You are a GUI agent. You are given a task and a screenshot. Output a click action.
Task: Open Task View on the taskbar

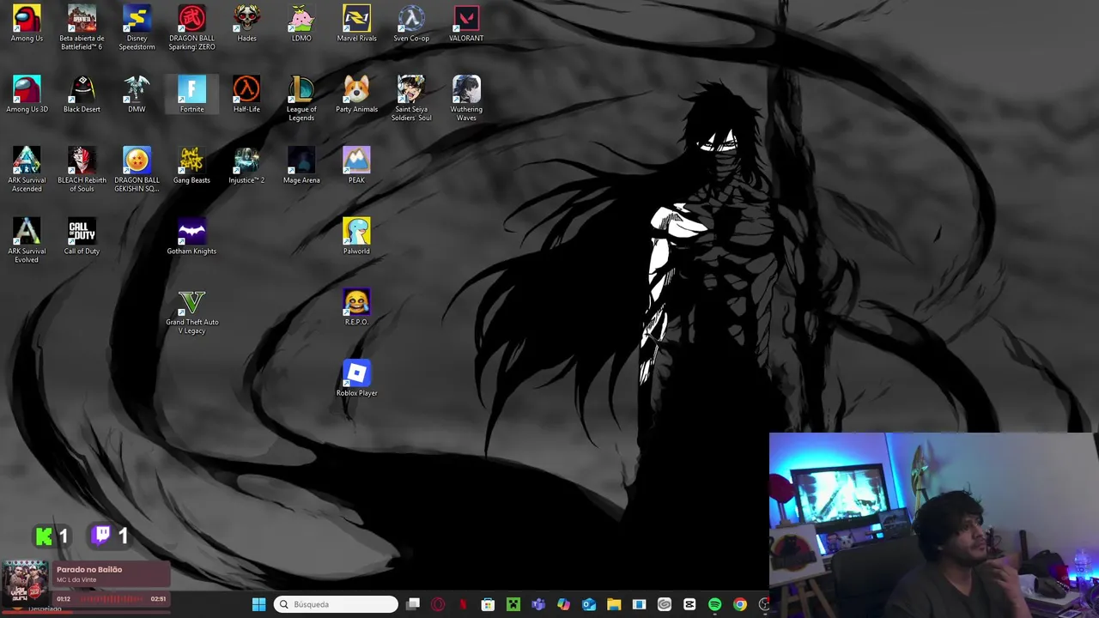click(x=413, y=604)
